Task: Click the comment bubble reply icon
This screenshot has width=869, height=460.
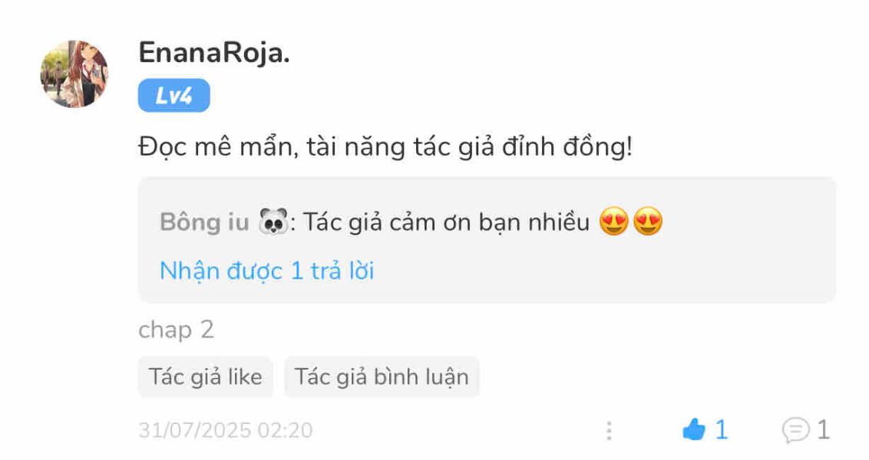Action: 795,430
